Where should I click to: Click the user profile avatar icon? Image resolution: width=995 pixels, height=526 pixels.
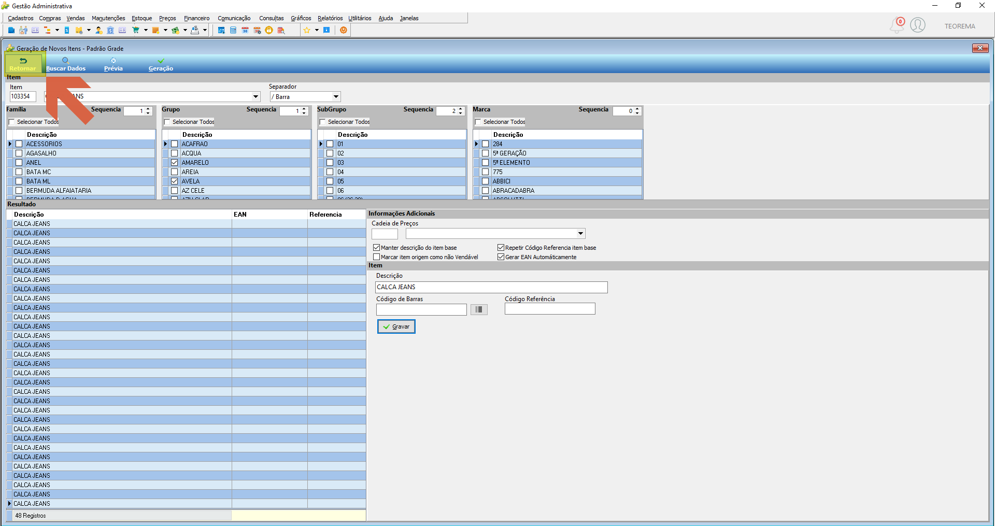click(x=918, y=25)
